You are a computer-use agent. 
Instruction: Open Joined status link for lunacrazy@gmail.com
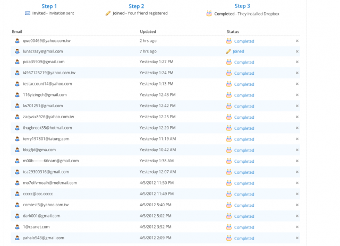(x=239, y=51)
